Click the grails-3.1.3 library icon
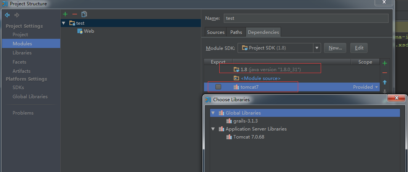 point(229,121)
